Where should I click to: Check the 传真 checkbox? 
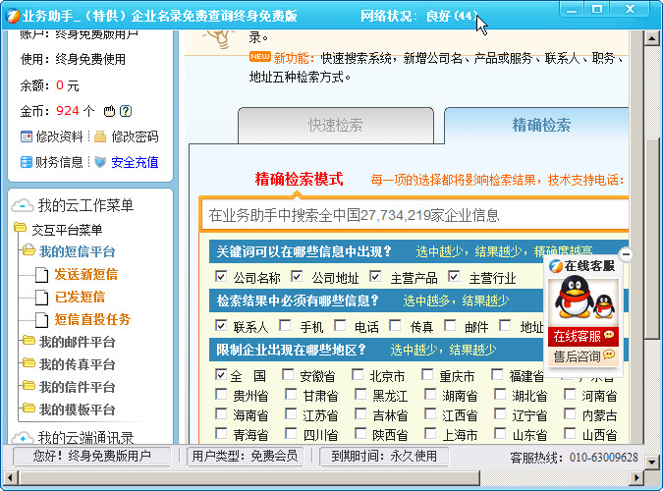pos(396,325)
